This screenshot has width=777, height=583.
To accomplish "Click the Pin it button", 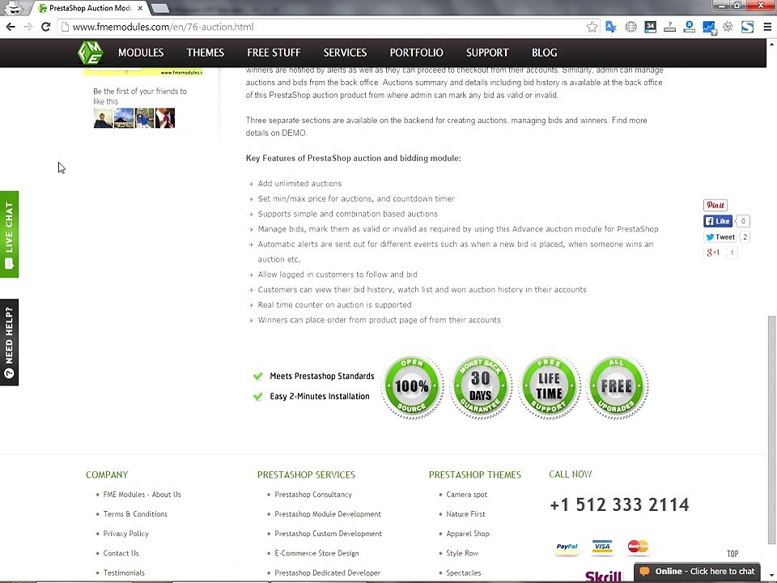I will coord(715,205).
